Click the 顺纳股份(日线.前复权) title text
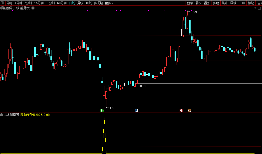The height and width of the screenshot is (154, 262). [15, 8]
